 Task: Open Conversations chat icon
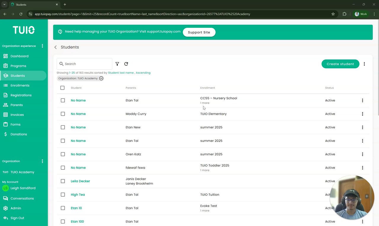5,198
